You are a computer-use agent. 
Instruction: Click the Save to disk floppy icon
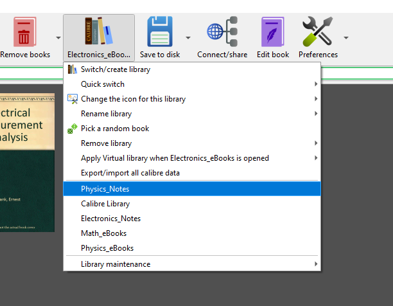tap(160, 32)
